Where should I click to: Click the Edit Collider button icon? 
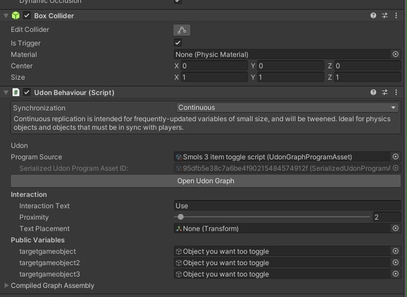(182, 30)
